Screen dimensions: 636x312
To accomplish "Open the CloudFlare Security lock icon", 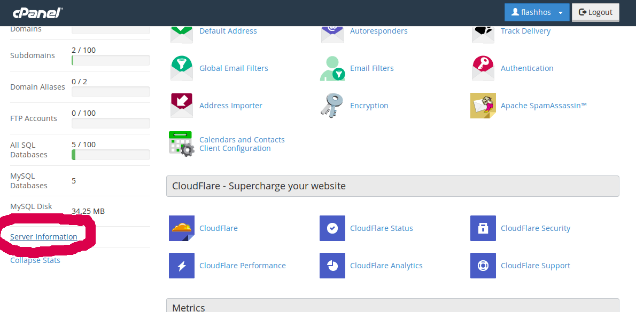I will click(483, 228).
